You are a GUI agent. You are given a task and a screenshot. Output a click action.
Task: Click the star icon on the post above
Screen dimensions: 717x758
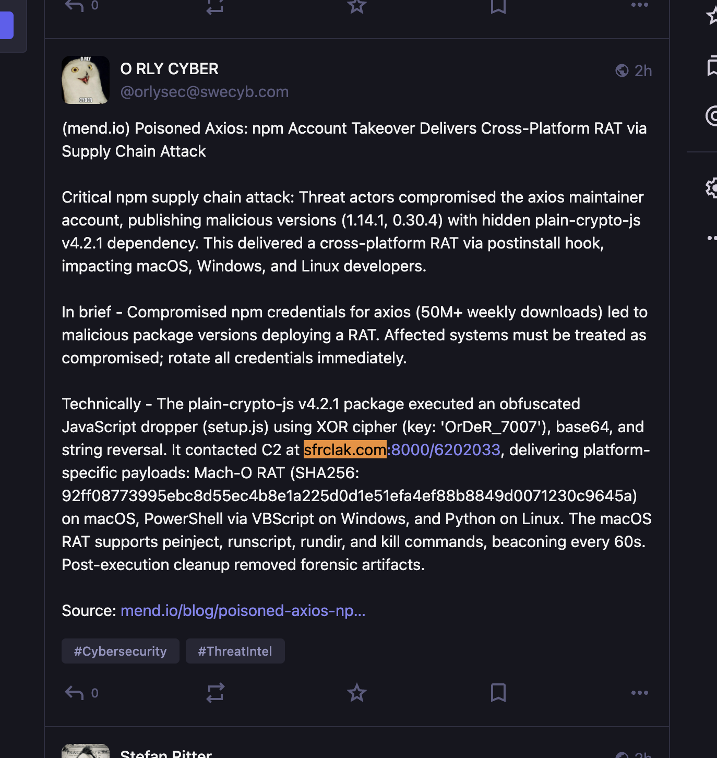[x=357, y=6]
